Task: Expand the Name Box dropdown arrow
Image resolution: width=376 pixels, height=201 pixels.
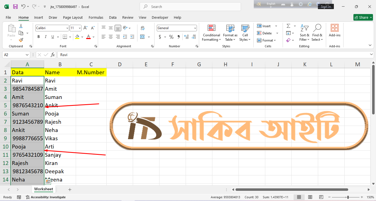Action: point(27,55)
